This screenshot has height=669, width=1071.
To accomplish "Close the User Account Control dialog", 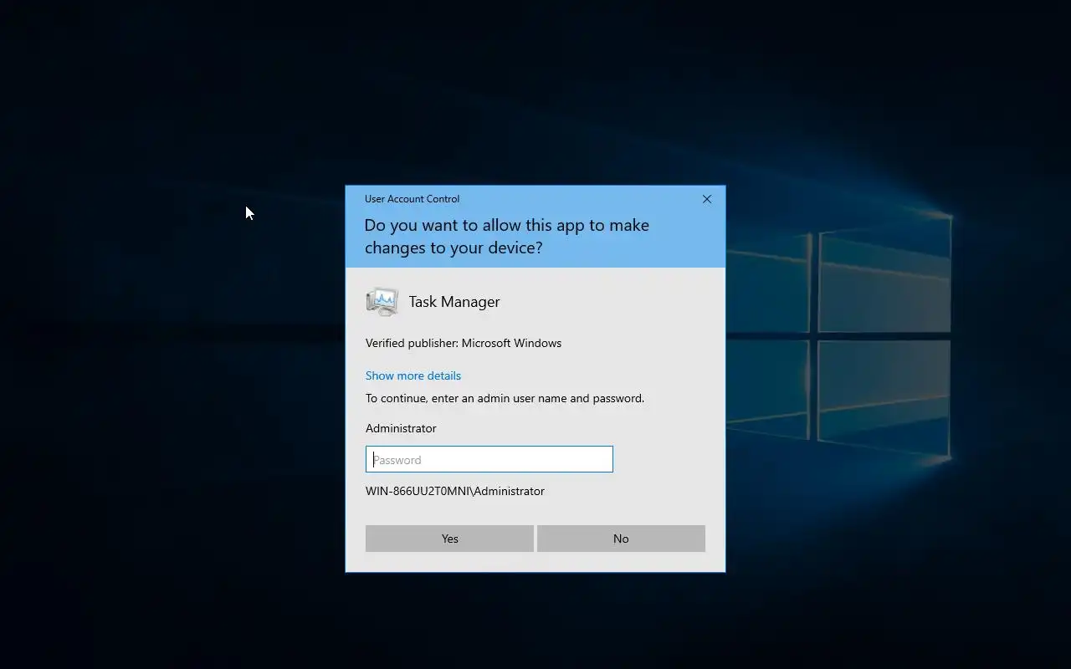I will point(707,199).
